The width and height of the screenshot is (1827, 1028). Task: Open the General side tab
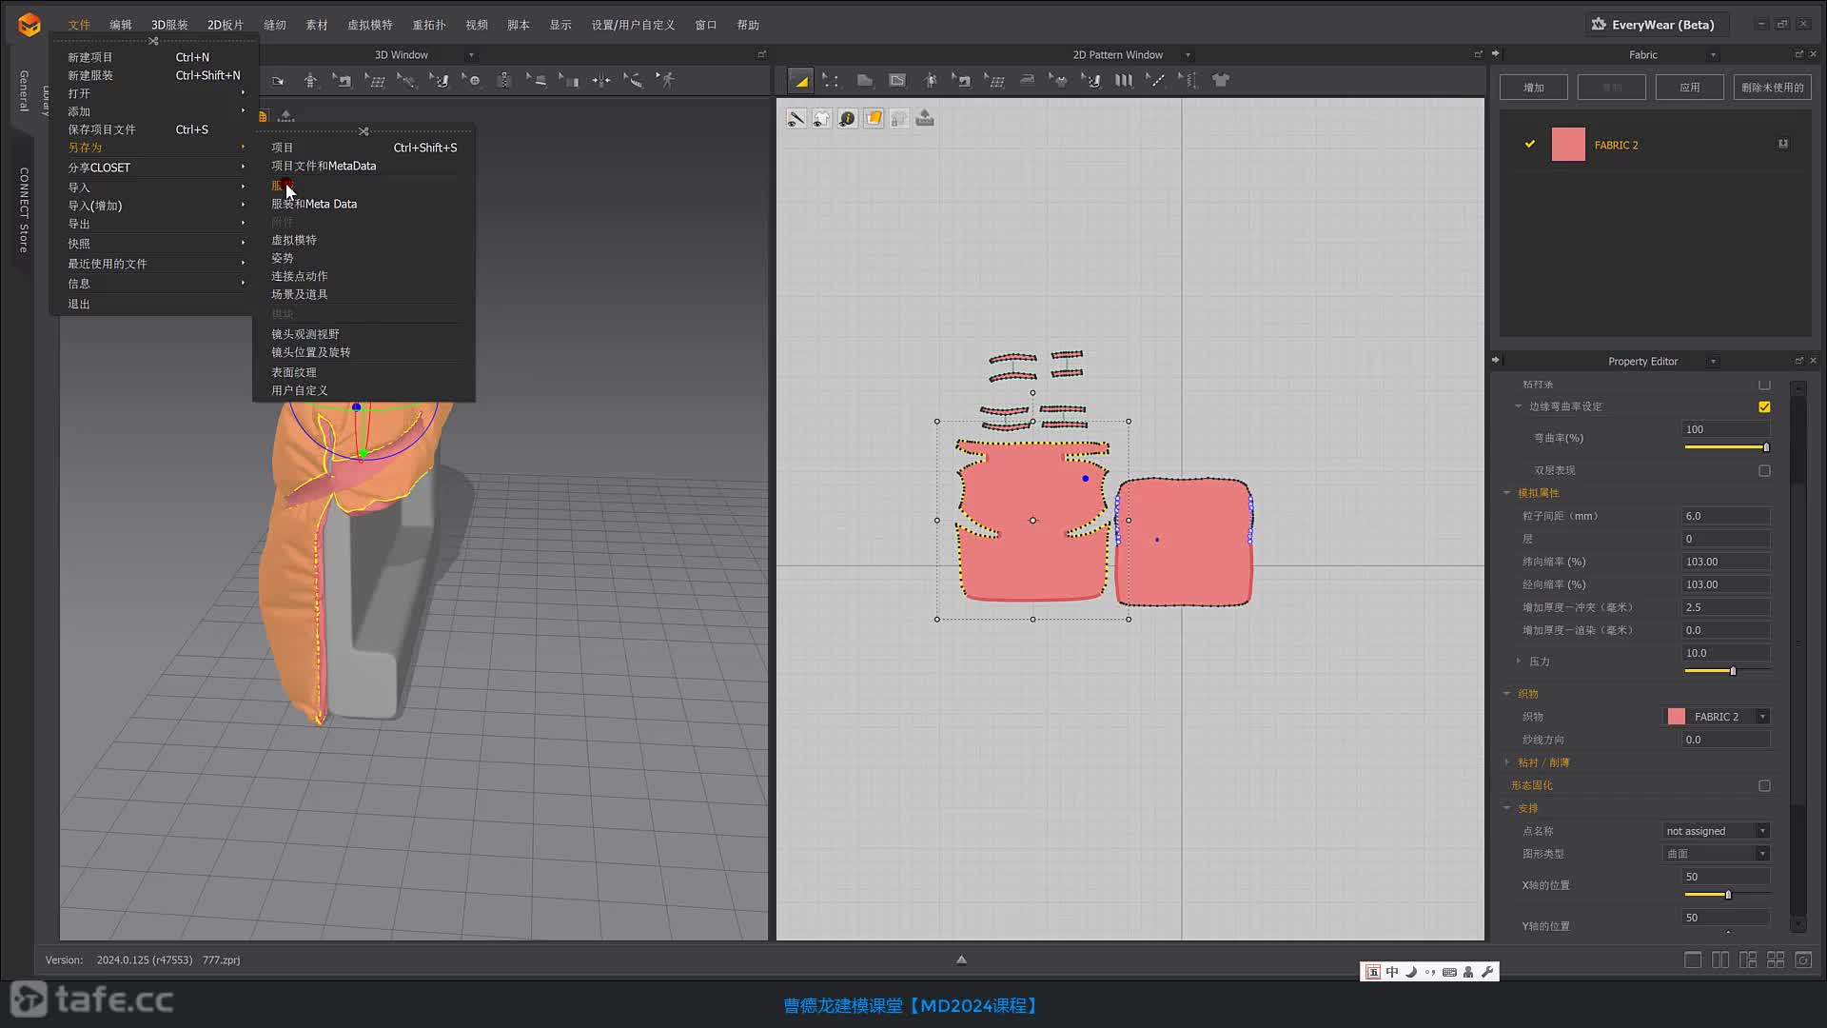tap(24, 91)
